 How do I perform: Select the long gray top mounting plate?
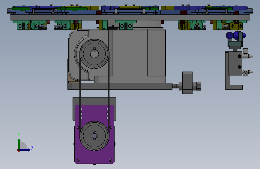point(130,17)
